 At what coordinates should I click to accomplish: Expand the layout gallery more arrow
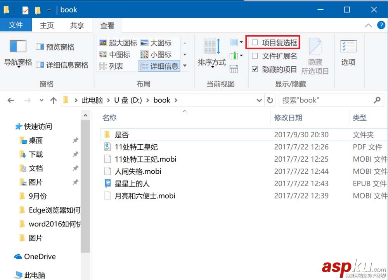coord(185,66)
